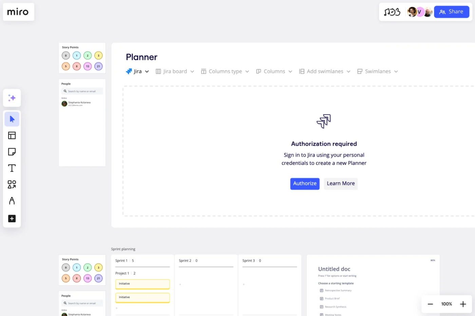The width and height of the screenshot is (475, 316).
Task: Open the shapes and lines tool
Action: [x=12, y=184]
